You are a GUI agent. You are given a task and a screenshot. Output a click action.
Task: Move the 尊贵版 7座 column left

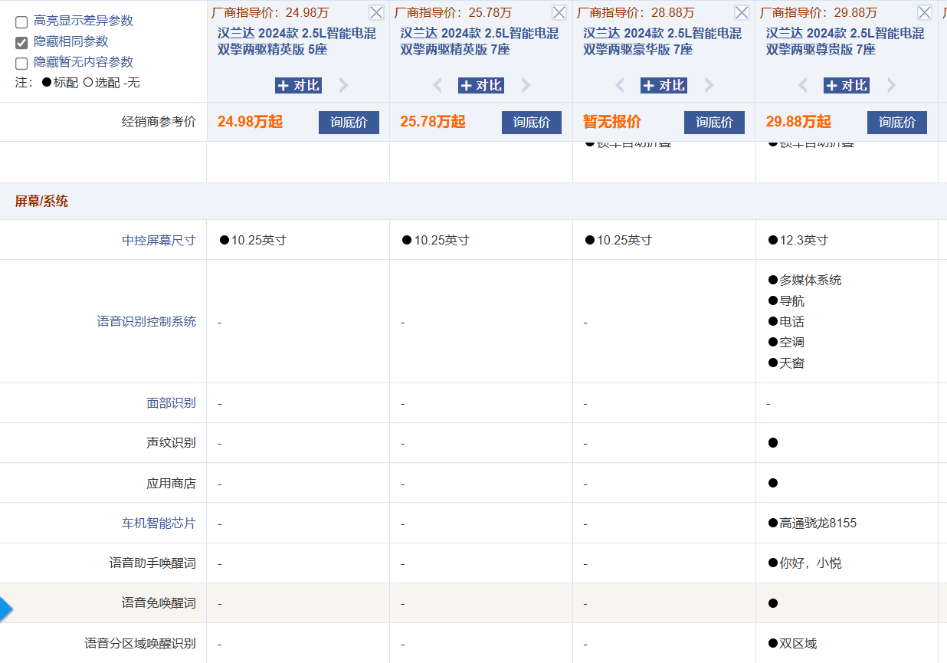[803, 85]
